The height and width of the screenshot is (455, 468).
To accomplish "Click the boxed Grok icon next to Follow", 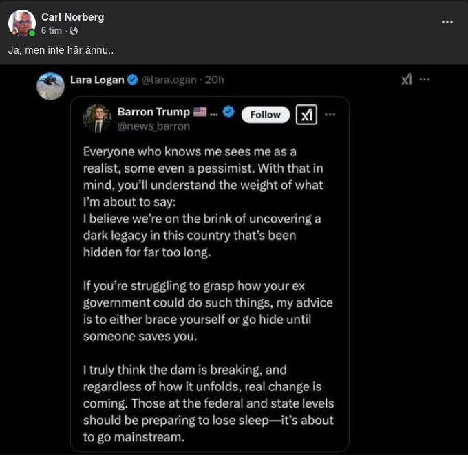I will [x=306, y=115].
